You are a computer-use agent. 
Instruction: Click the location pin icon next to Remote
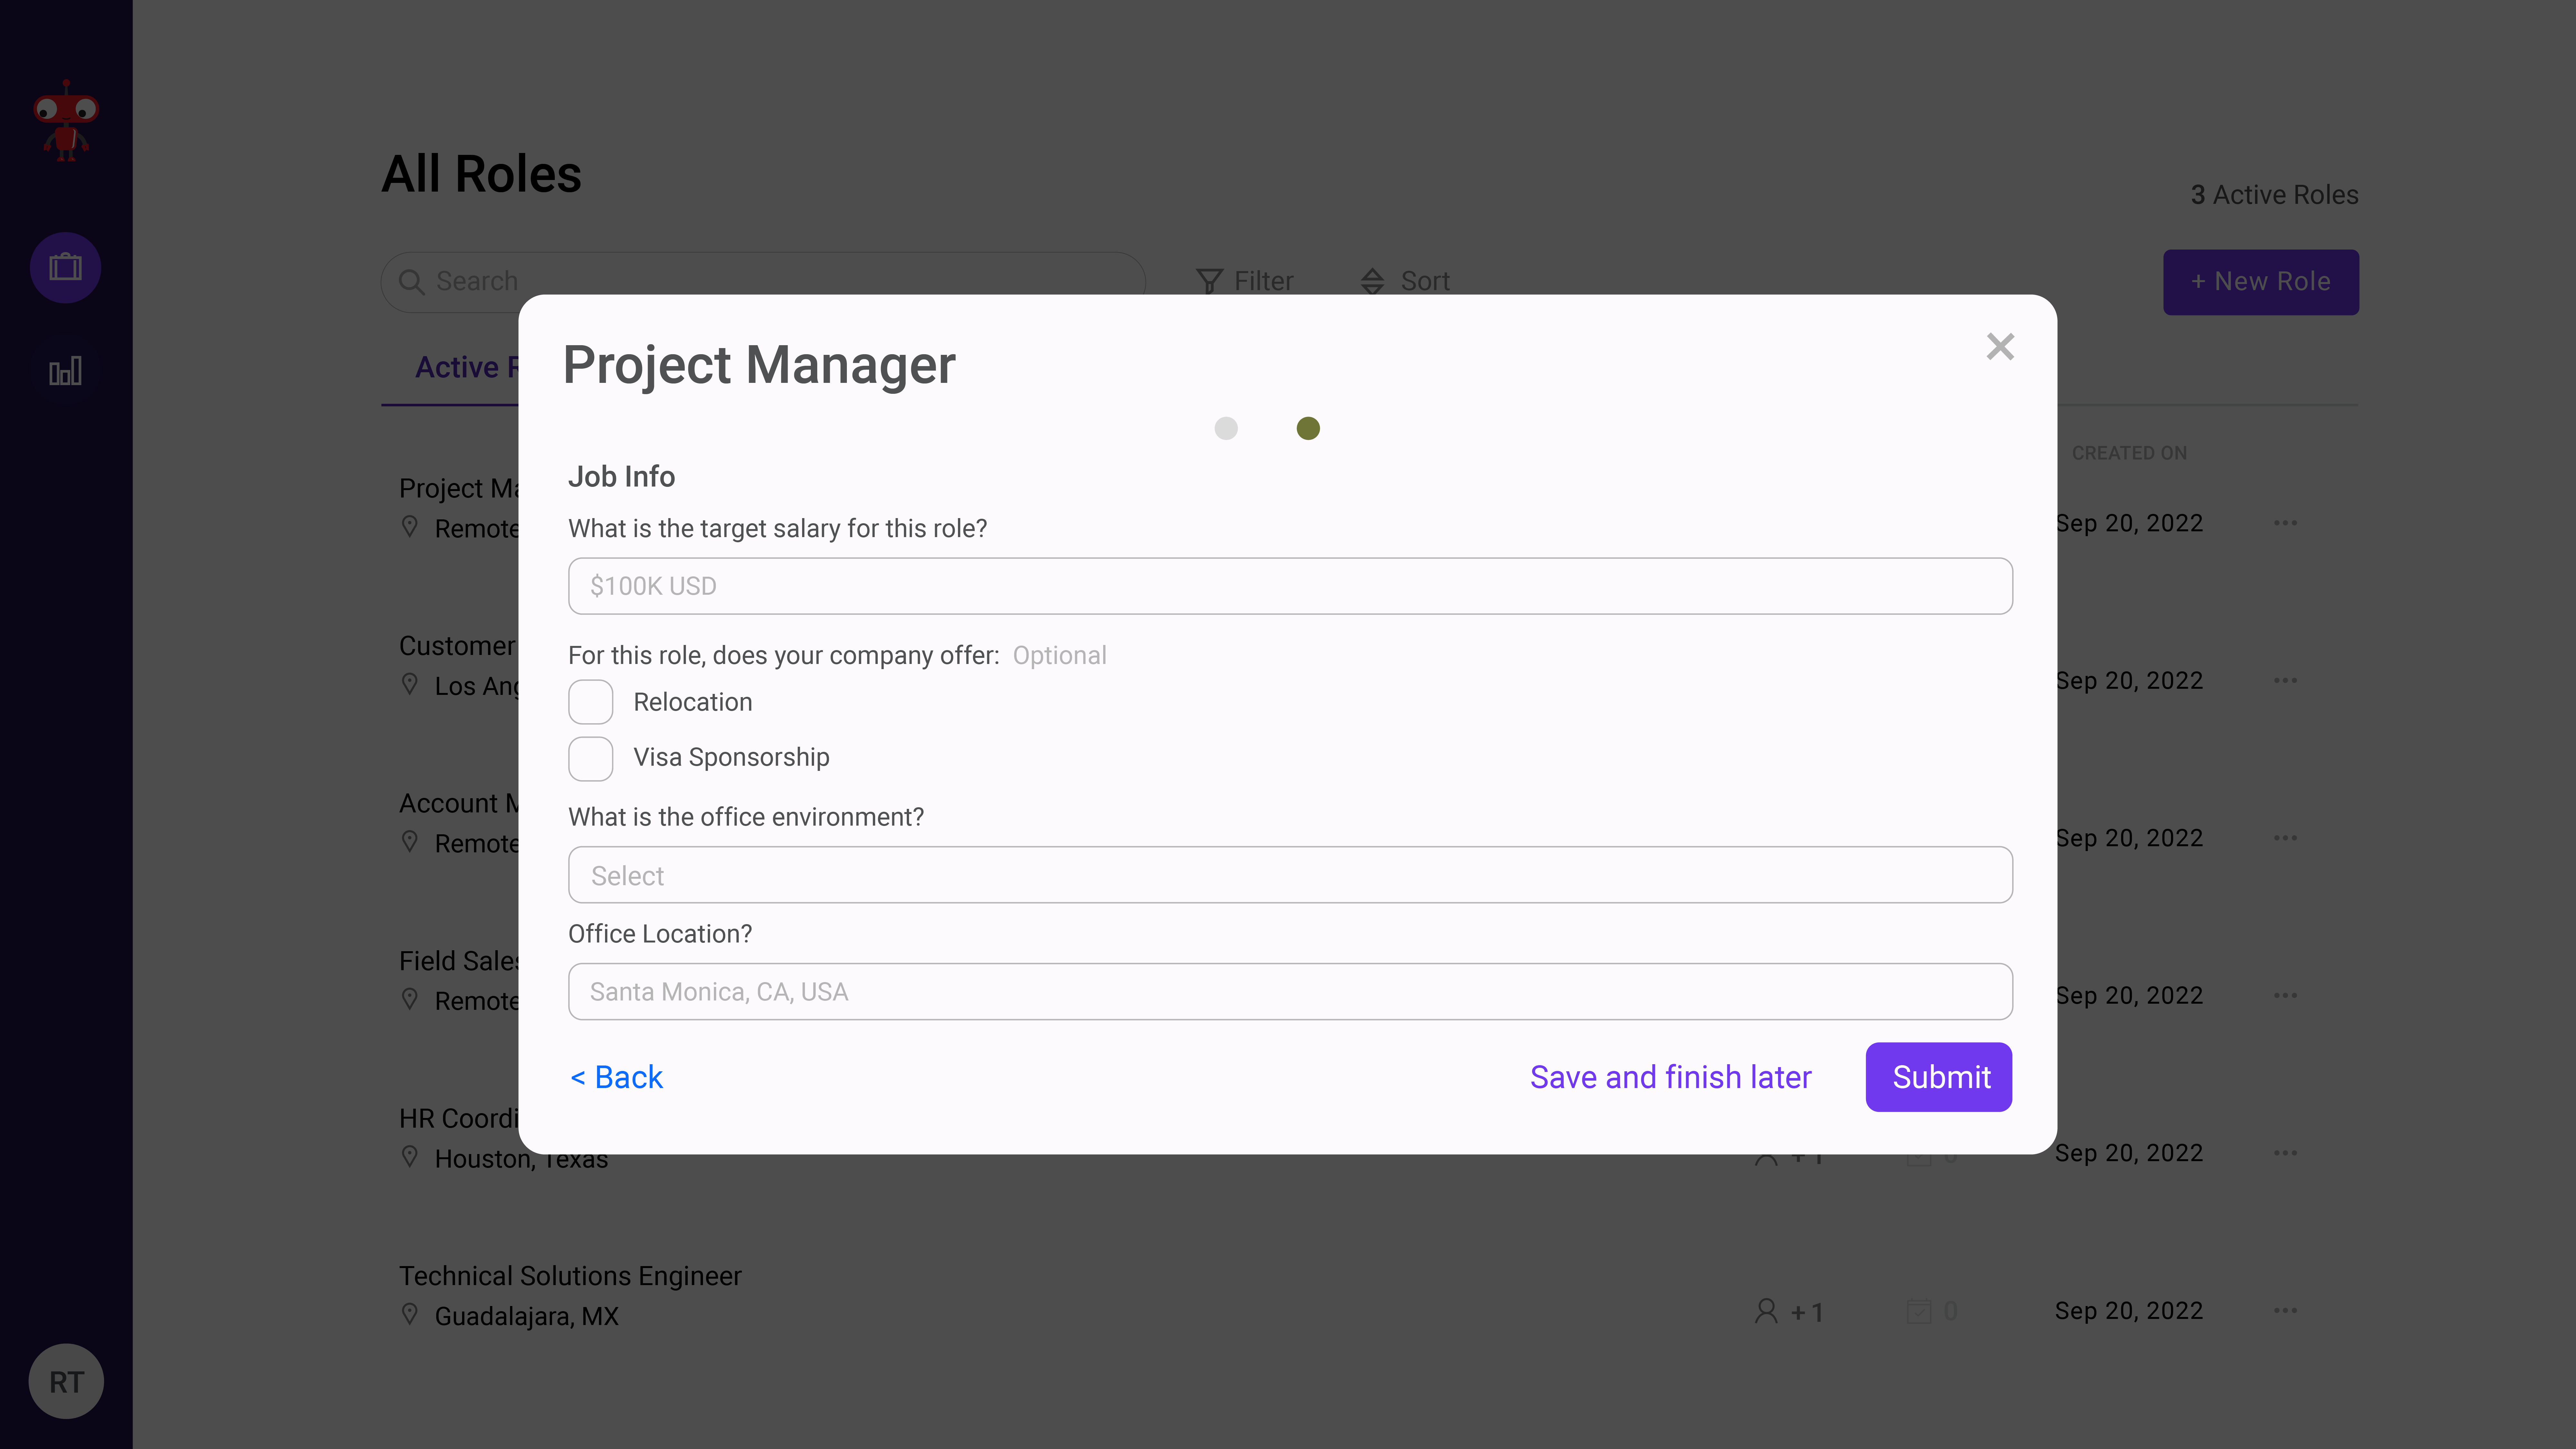pyautogui.click(x=411, y=526)
